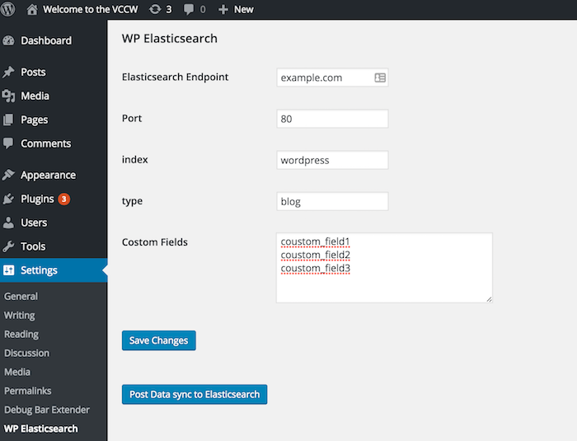Open Plugins menu with 3 updates

(x=37, y=199)
